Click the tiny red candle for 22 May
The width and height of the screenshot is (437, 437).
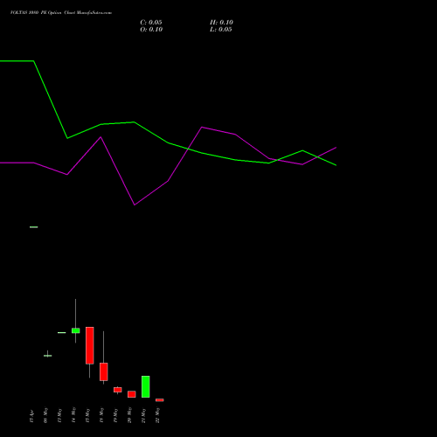coord(160,400)
